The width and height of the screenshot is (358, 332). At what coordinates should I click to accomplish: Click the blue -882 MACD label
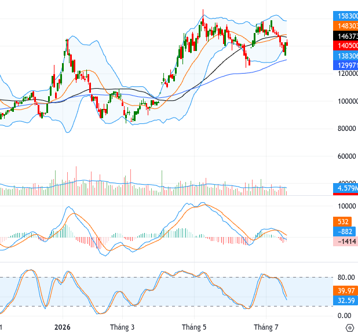[344, 232]
